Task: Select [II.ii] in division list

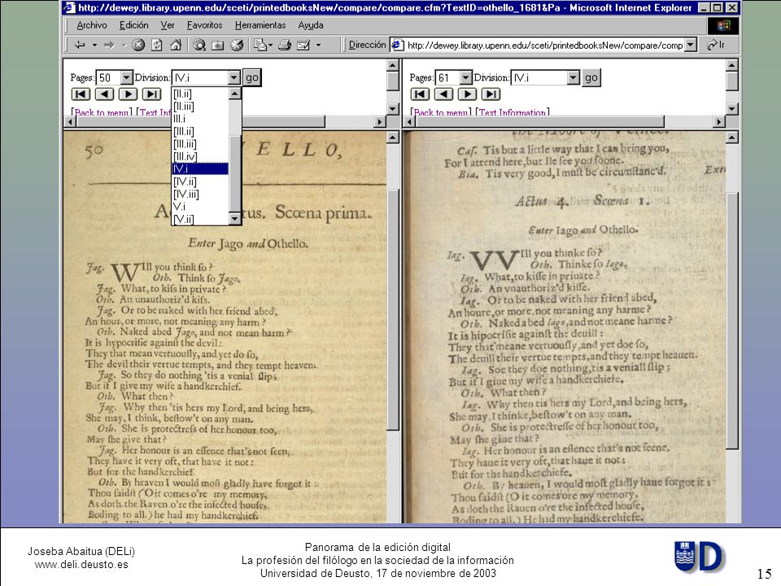Action: (200, 94)
